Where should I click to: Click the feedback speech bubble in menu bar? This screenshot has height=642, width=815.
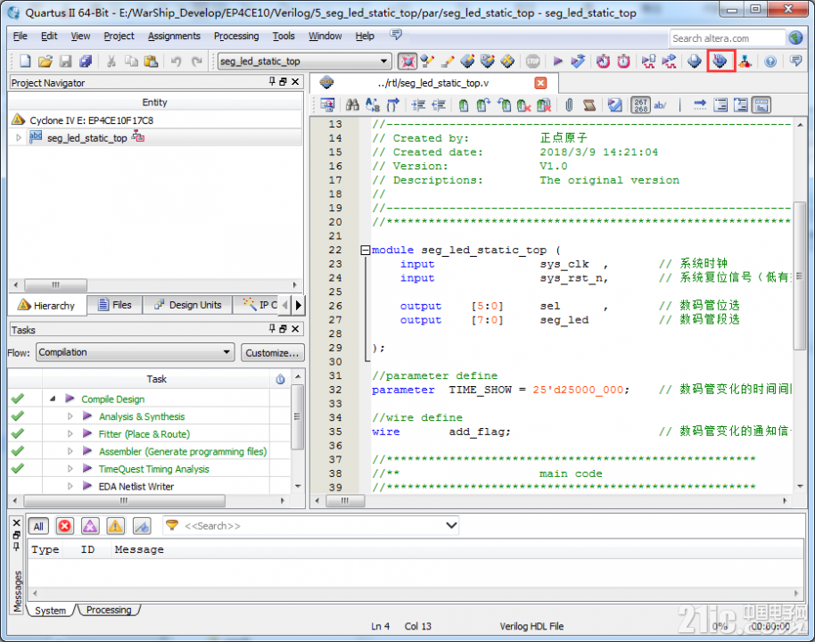396,35
